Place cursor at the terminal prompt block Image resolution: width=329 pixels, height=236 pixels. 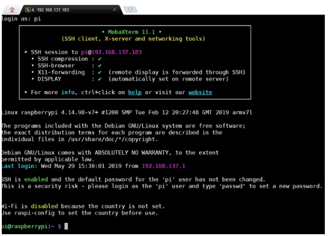point(66,226)
